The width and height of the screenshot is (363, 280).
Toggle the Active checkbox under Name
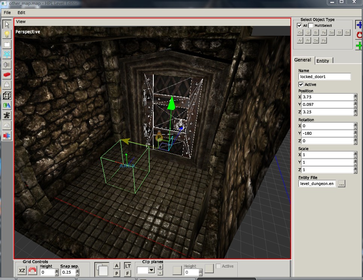301,84
